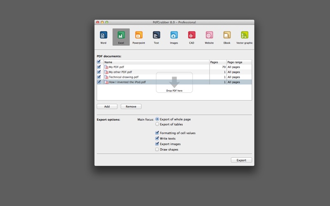Click the Export button
The width and height of the screenshot is (330, 206).
241,160
